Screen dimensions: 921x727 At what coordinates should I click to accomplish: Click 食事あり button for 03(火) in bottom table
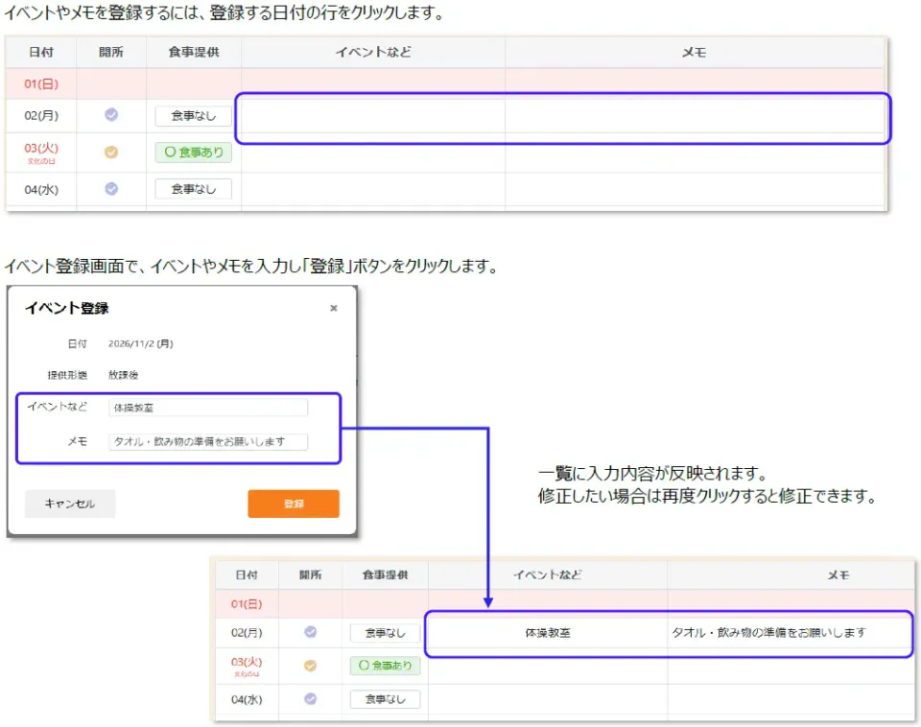click(386, 666)
